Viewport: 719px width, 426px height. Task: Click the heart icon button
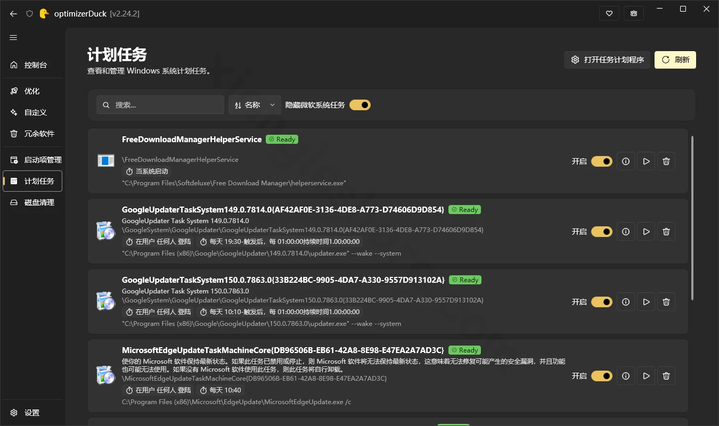coord(609,13)
